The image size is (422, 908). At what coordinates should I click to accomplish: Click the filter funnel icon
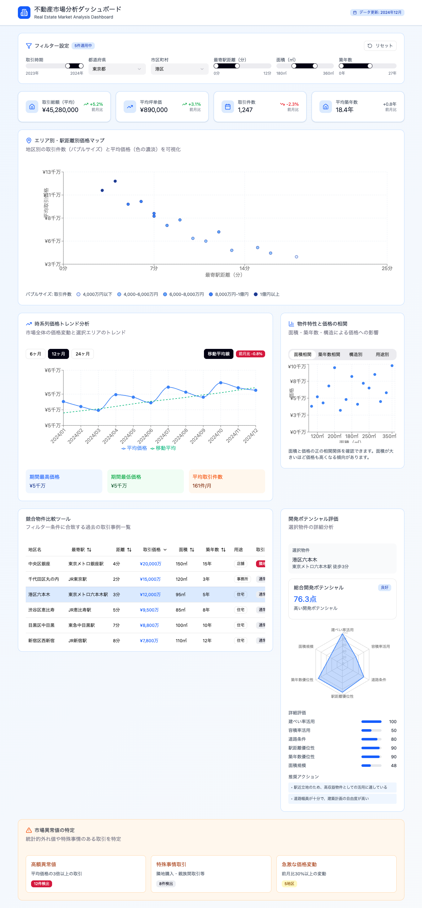click(x=29, y=46)
